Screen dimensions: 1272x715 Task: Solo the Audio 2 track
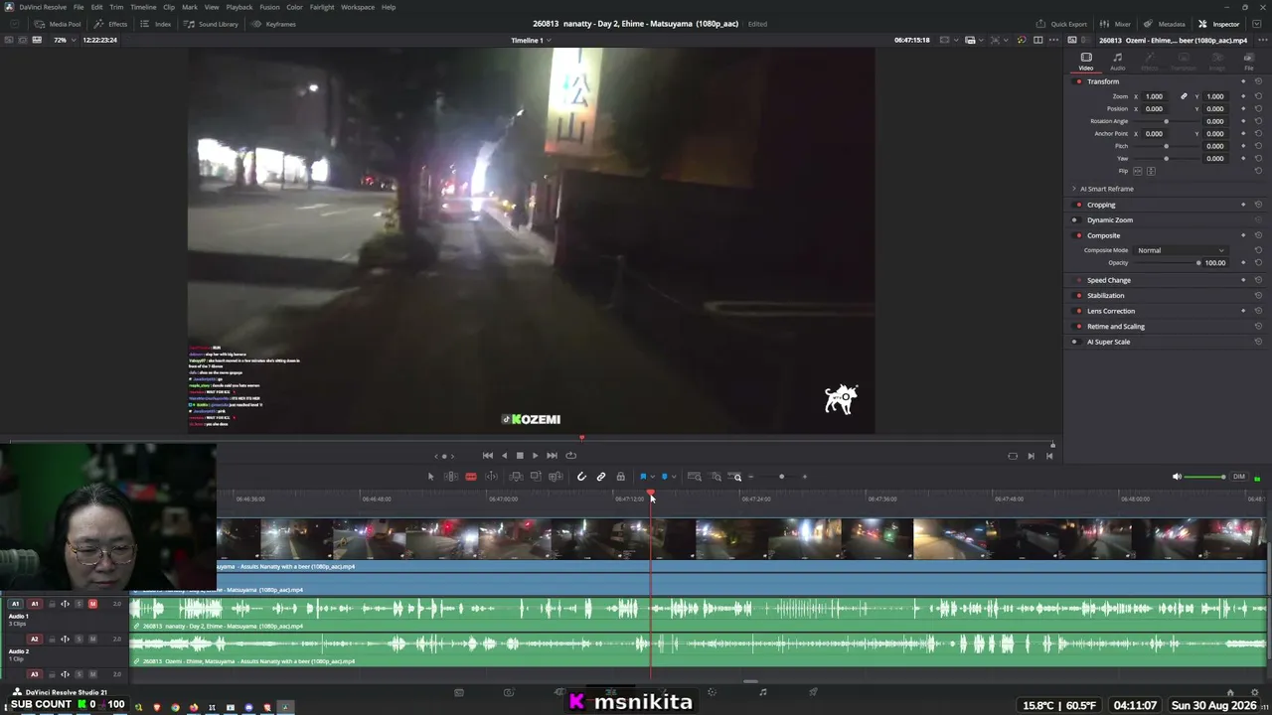pos(79,640)
